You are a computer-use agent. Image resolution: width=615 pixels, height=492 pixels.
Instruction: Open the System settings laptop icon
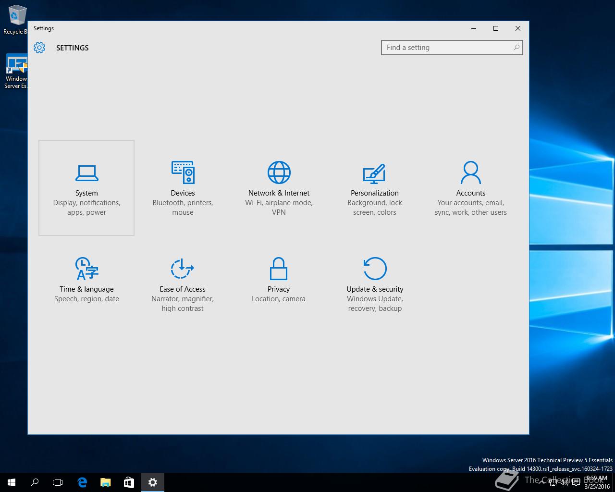(86, 173)
